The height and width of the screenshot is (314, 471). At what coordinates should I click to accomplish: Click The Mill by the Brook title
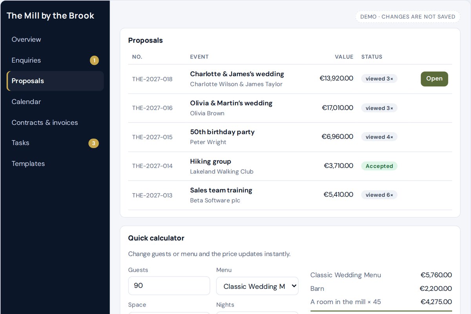[51, 16]
